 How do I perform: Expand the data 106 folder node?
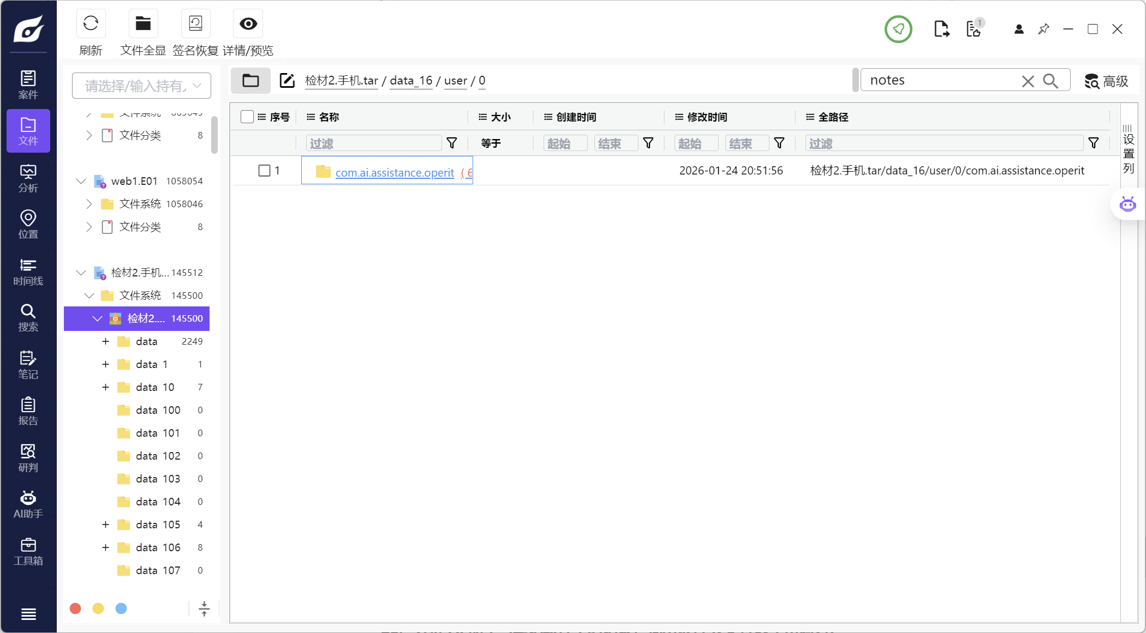[x=106, y=547]
